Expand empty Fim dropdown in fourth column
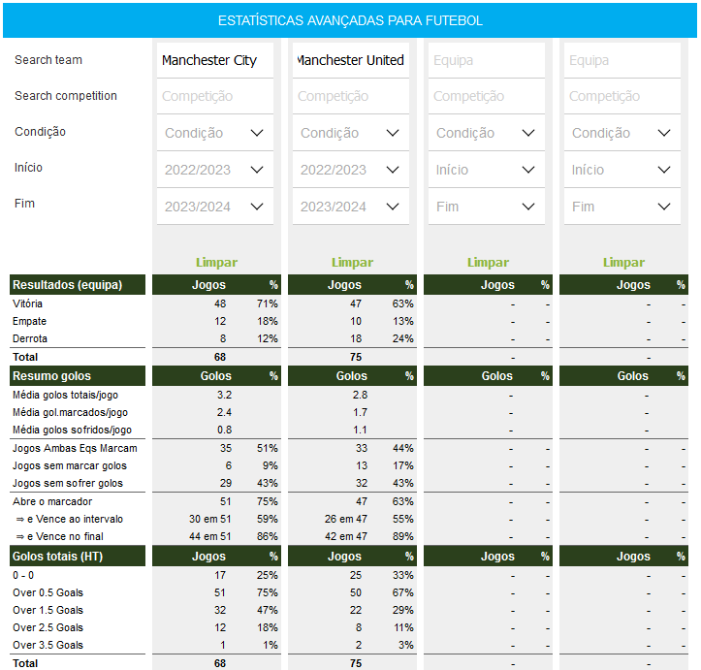701x670 pixels. (622, 207)
